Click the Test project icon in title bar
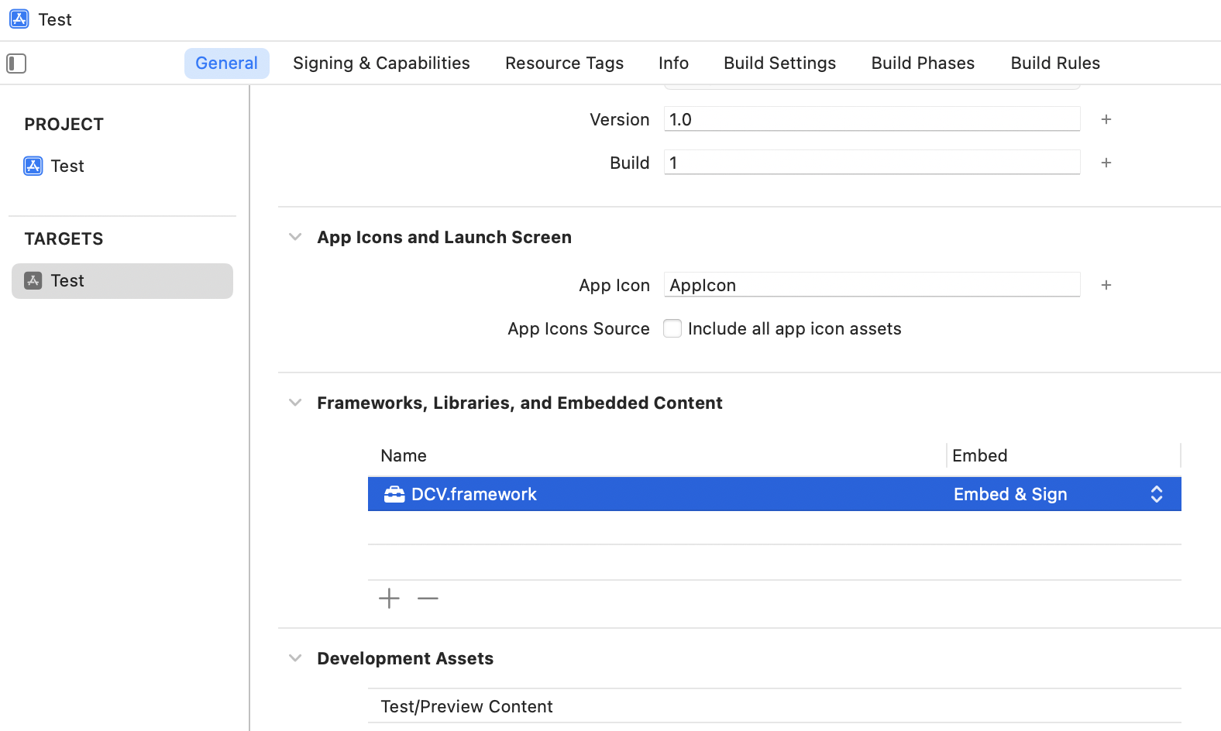Screen dimensions: 1221x731 point(19,19)
